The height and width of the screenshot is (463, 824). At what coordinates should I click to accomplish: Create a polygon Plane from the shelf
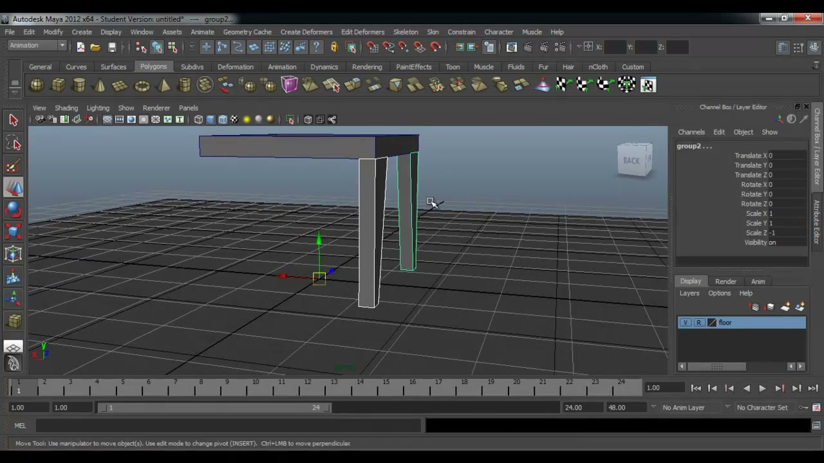120,85
